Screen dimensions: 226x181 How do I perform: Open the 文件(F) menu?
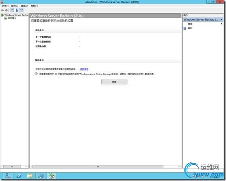pos(5,6)
